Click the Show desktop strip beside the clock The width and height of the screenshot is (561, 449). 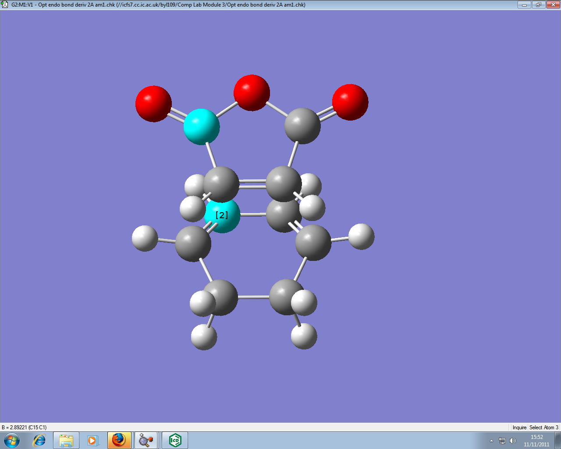tap(557, 440)
